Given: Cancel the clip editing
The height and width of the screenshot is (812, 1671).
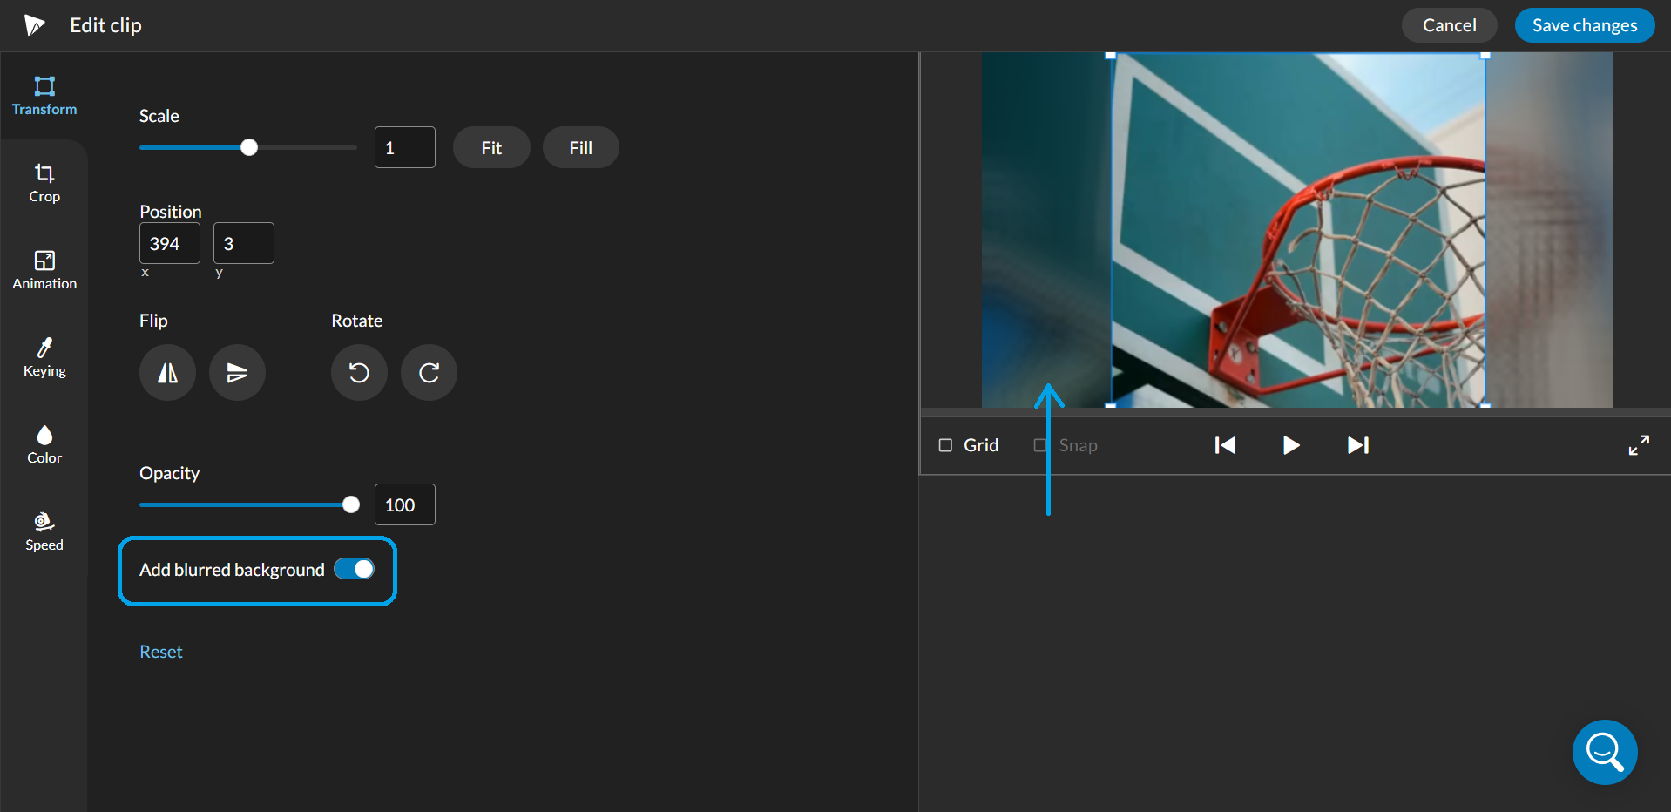Looking at the screenshot, I should click(1450, 25).
